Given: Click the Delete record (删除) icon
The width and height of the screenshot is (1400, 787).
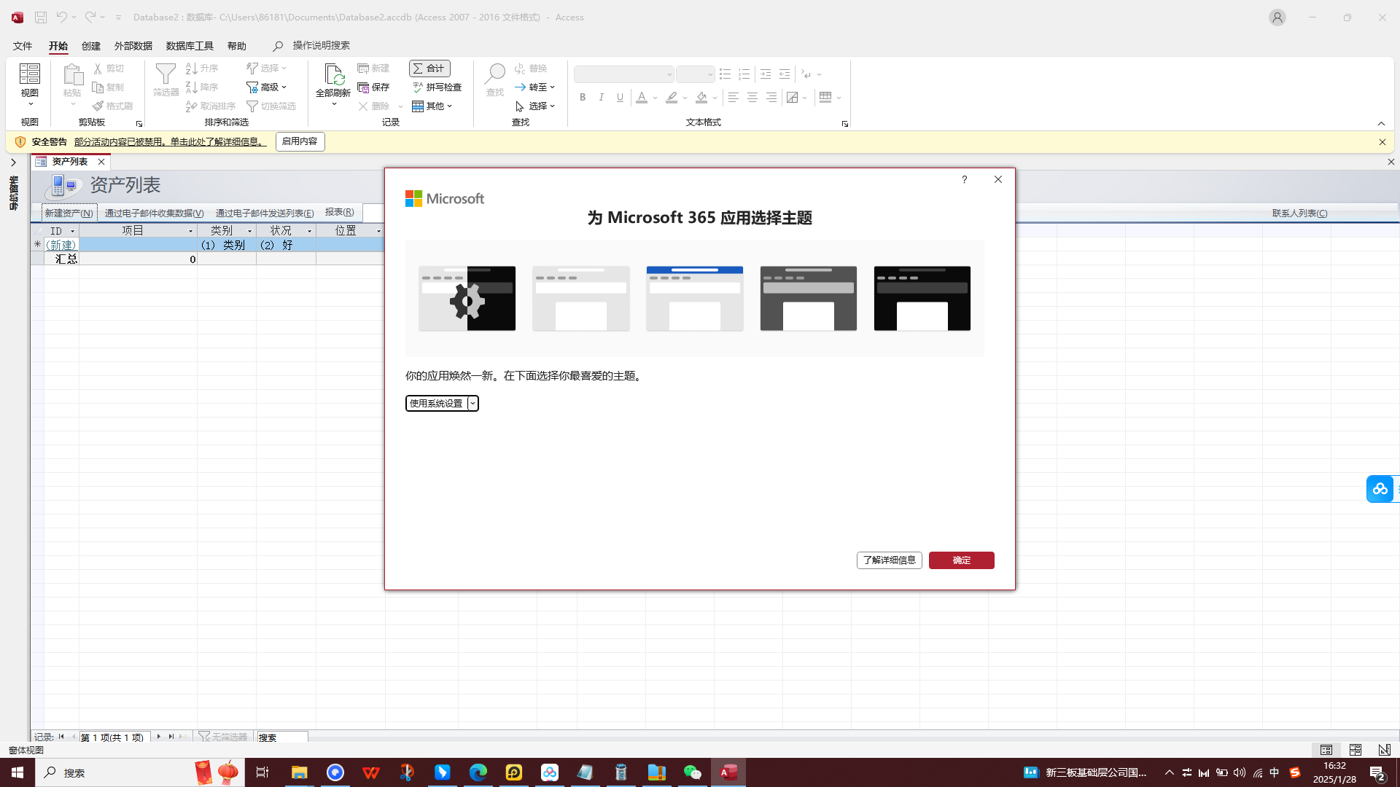Looking at the screenshot, I should (363, 106).
